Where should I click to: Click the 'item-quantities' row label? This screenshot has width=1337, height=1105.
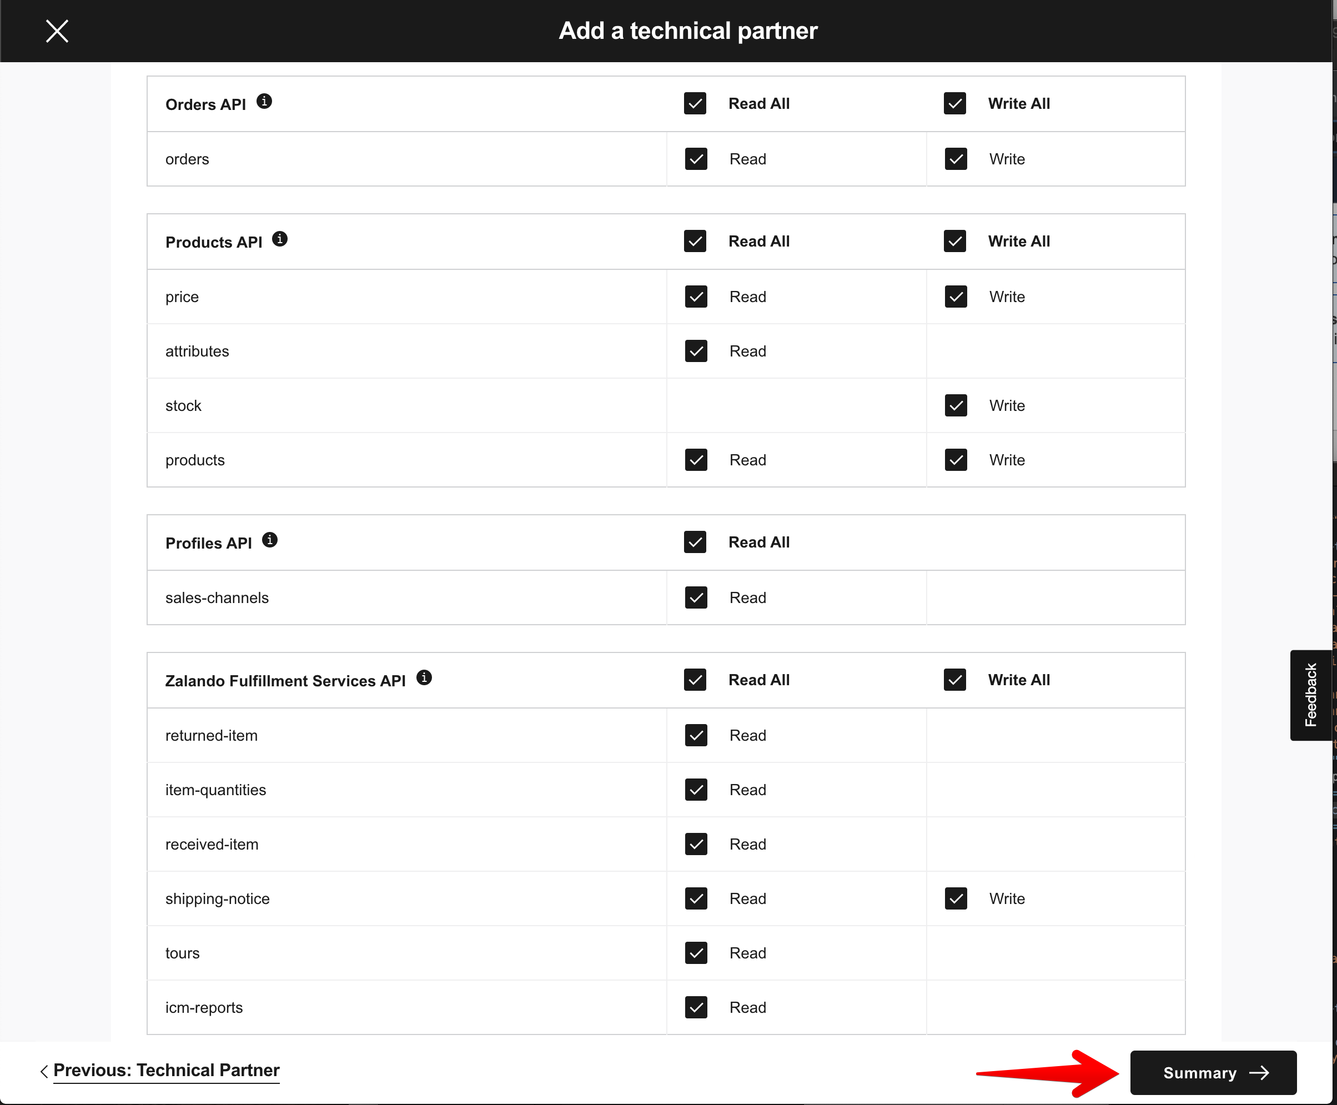pyautogui.click(x=216, y=790)
